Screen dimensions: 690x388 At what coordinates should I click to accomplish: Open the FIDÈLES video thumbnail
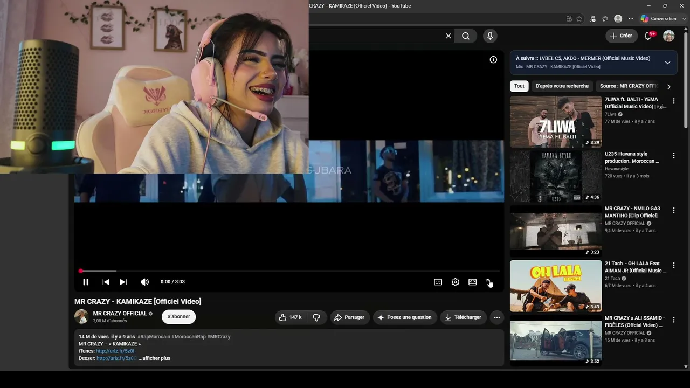pos(556,341)
